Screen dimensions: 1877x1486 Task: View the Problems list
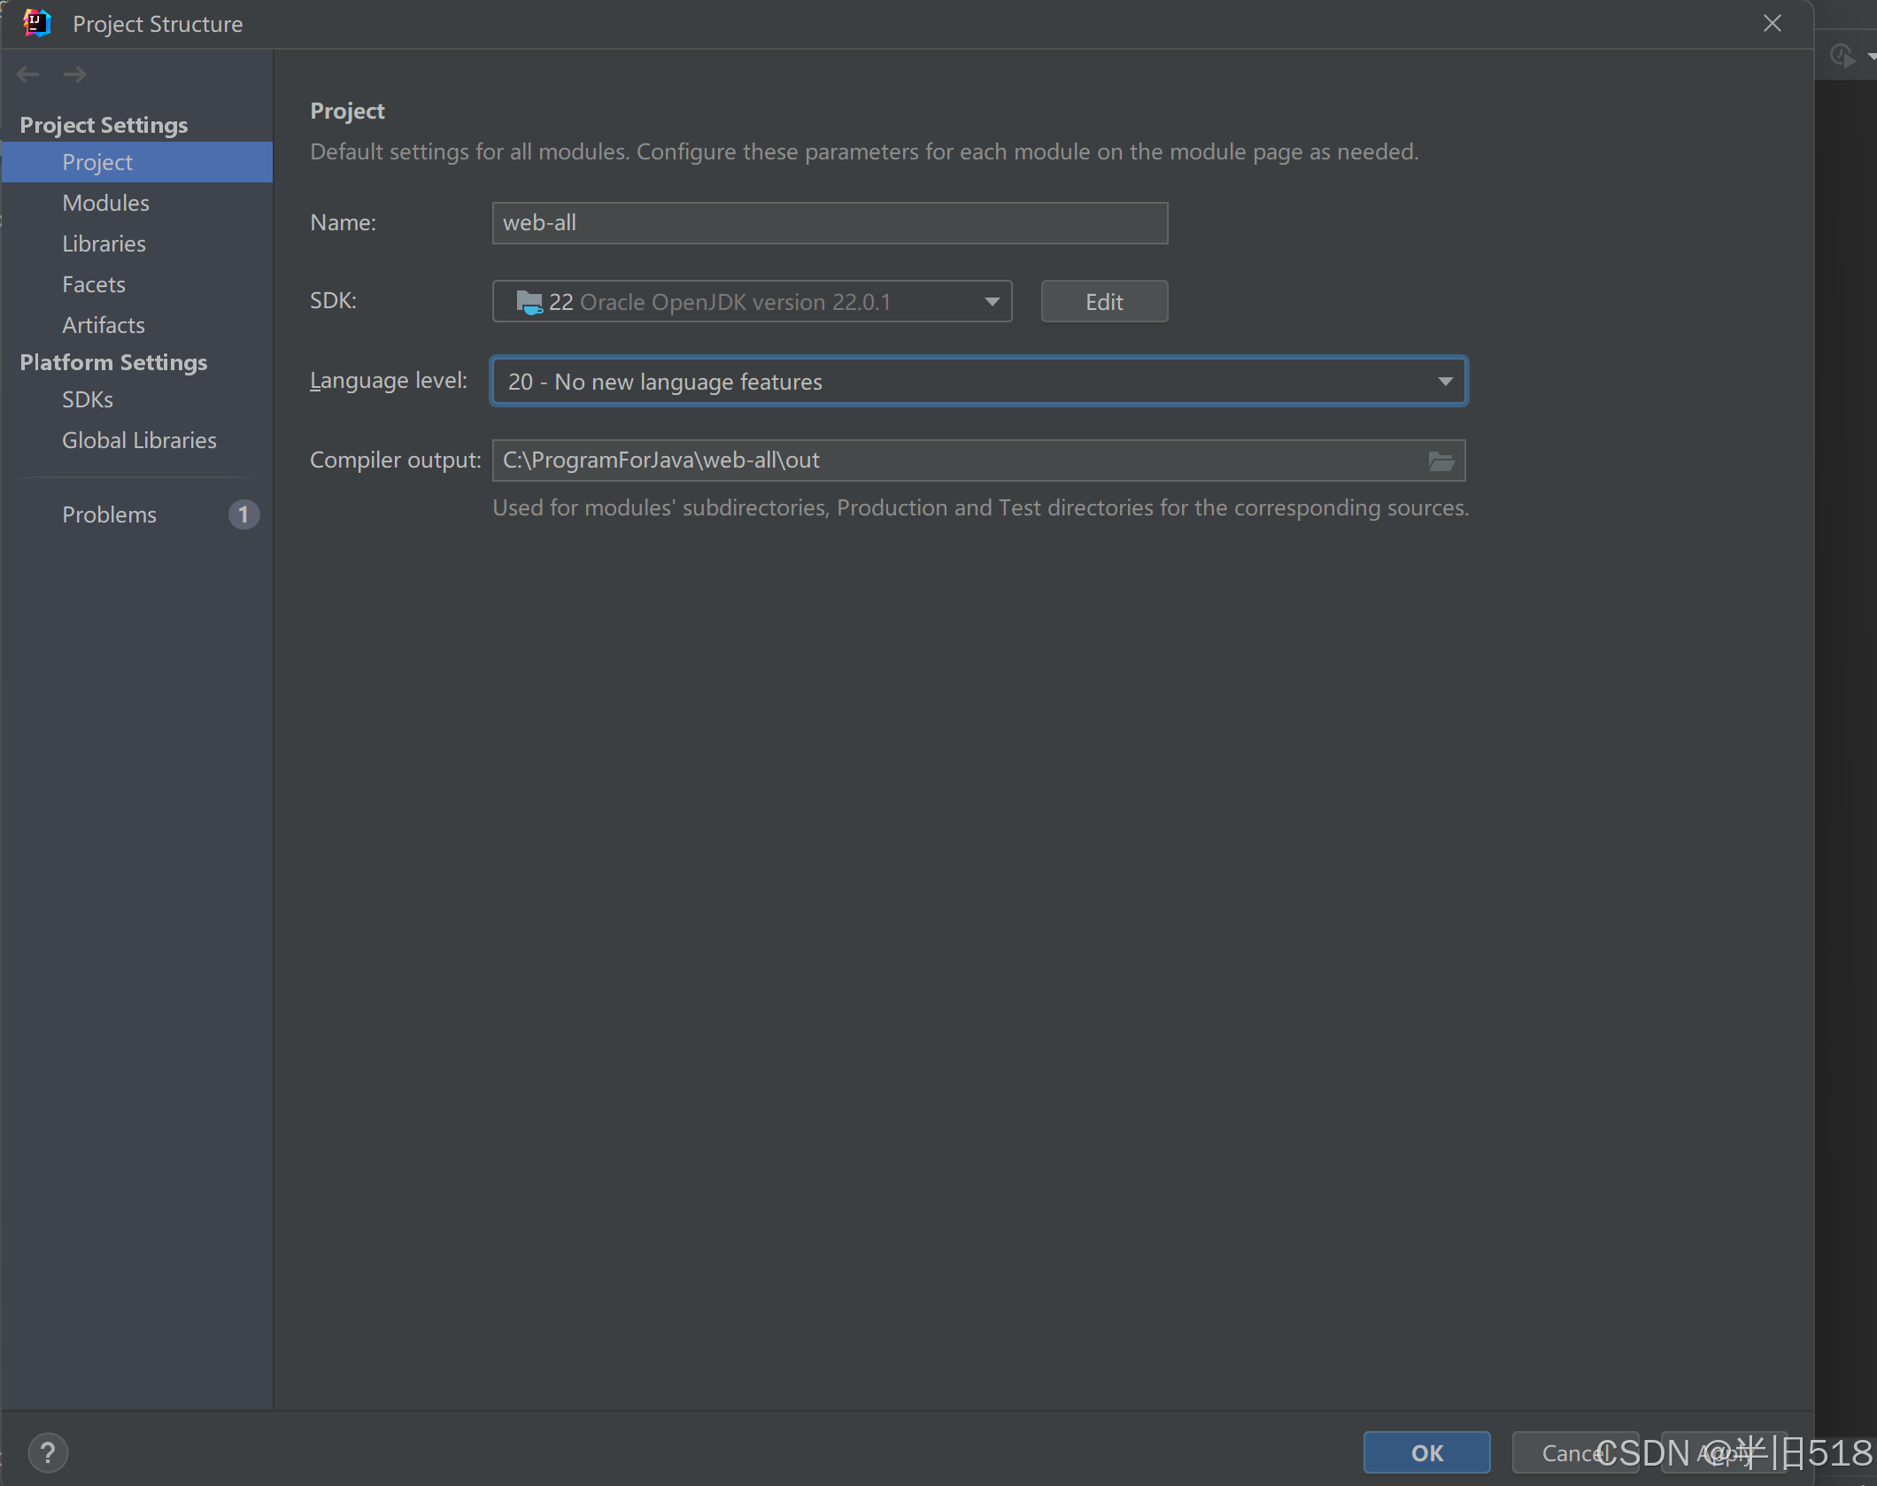pos(109,515)
